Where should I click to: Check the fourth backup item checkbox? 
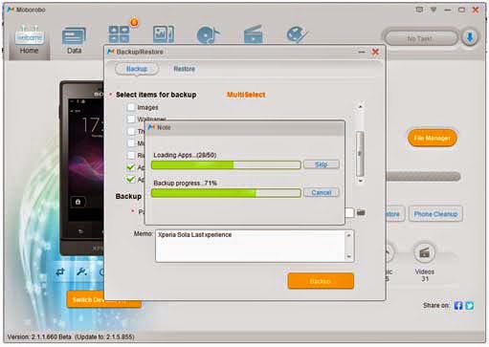click(131, 143)
